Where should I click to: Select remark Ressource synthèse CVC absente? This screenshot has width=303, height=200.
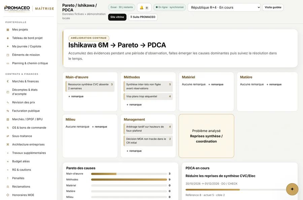tap(90, 87)
